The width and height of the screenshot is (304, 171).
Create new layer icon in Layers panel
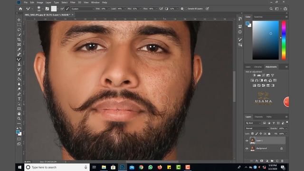pos(277,161)
